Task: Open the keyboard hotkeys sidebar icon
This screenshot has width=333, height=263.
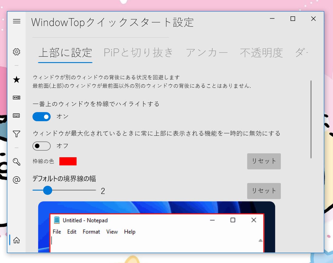Action: [17, 116]
